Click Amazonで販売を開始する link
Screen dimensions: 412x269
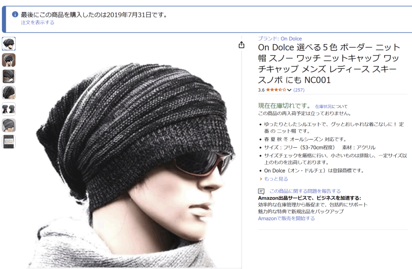[x=286, y=219]
